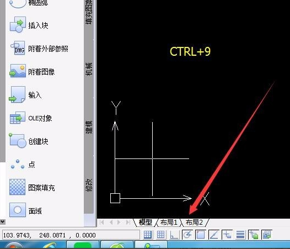Click the last status bar grid-window icon

tap(266, 235)
